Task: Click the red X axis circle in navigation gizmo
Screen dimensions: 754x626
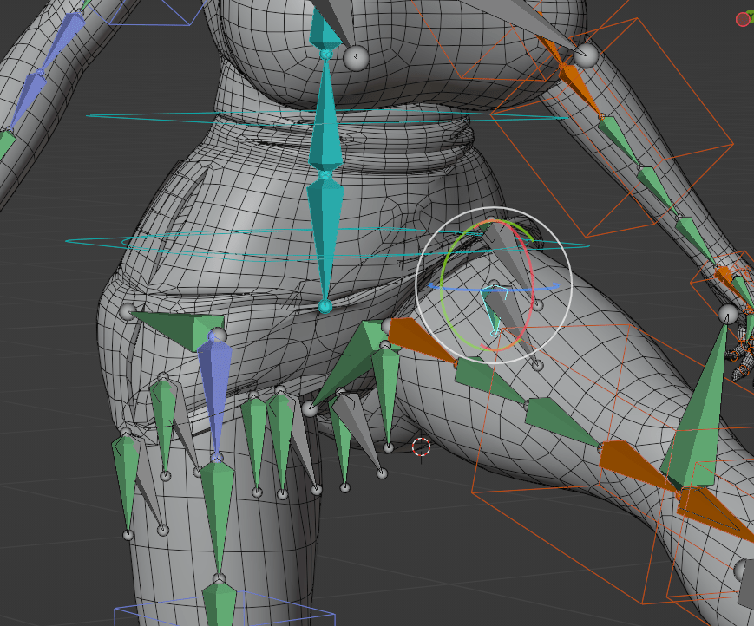Action: point(743,19)
